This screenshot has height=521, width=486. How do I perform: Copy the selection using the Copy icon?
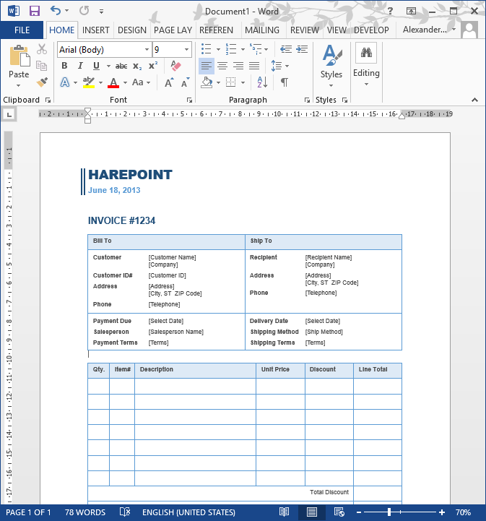coord(41,66)
